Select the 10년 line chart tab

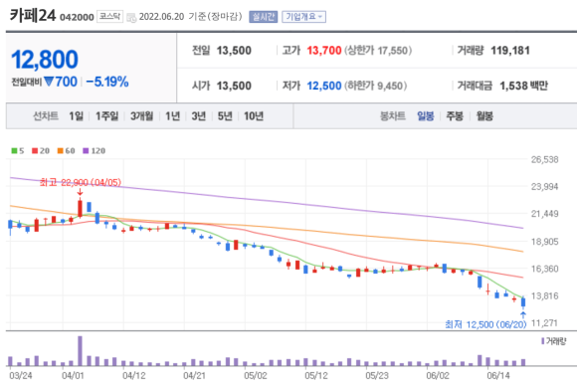pyautogui.click(x=254, y=116)
